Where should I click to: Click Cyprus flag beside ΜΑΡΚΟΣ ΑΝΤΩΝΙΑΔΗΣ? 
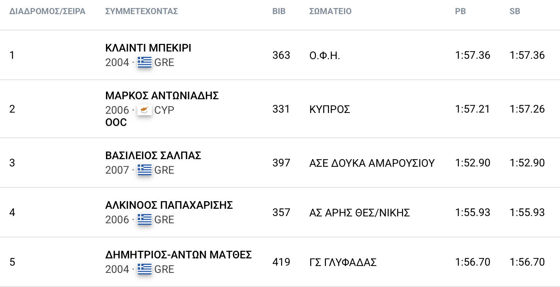tap(145, 110)
